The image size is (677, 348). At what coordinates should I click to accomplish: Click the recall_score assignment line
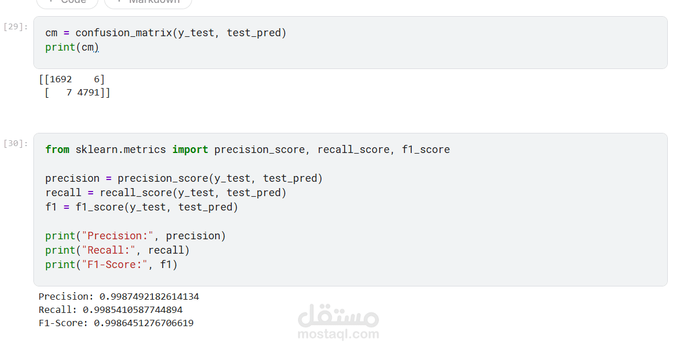(x=166, y=193)
